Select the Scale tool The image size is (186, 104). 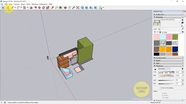(x=48, y=8)
